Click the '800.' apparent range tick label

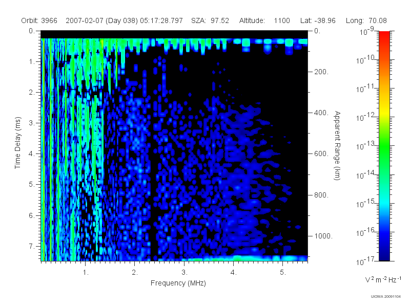[321, 195]
